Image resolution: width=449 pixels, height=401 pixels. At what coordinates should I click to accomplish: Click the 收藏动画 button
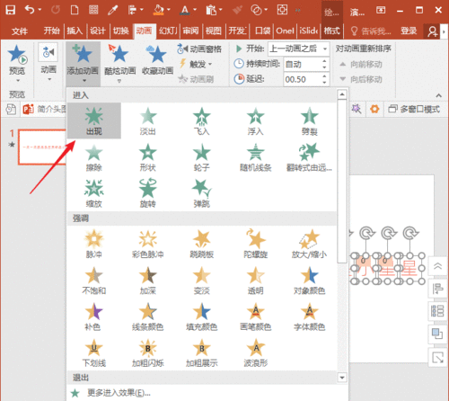[157, 60]
